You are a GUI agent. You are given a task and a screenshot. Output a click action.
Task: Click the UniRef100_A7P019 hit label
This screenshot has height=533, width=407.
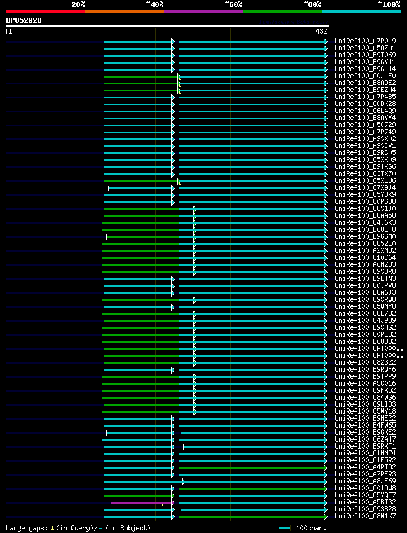point(365,41)
